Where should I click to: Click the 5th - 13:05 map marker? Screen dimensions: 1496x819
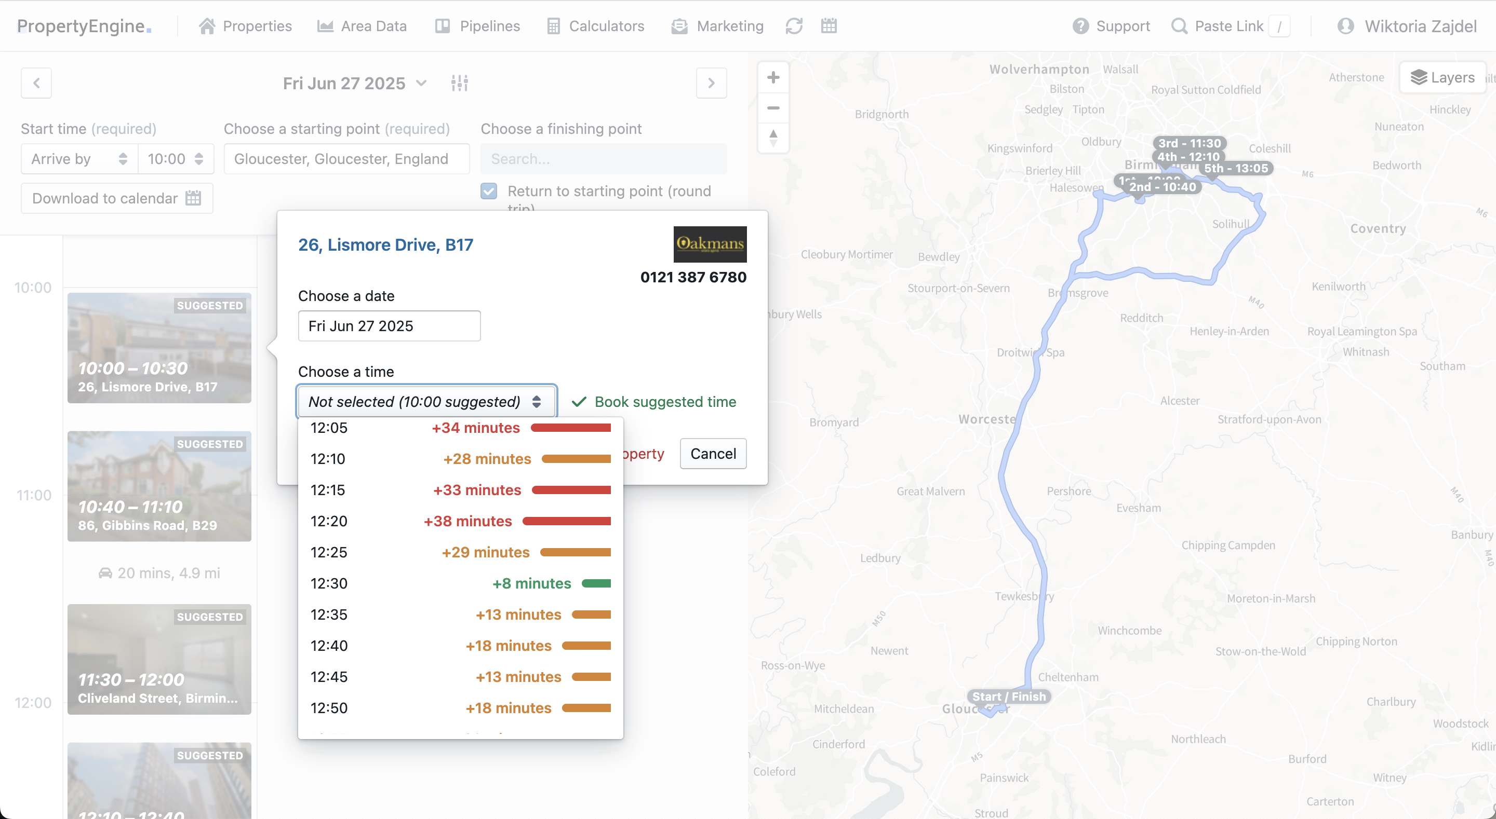click(1236, 168)
